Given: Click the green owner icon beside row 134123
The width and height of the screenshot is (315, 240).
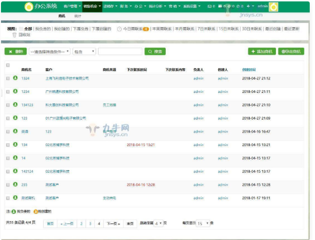Looking at the screenshot, I should [x=15, y=105].
